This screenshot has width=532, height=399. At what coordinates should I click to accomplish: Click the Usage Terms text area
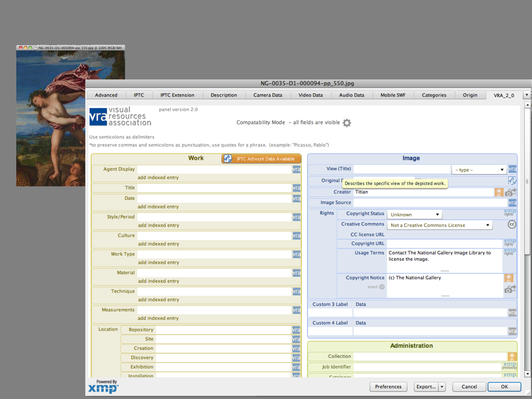click(445, 260)
